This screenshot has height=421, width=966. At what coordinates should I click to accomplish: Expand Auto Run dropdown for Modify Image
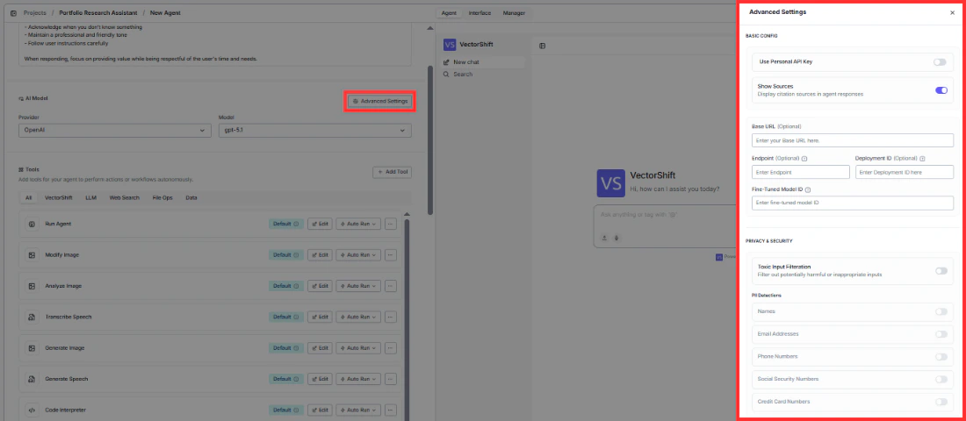point(358,255)
